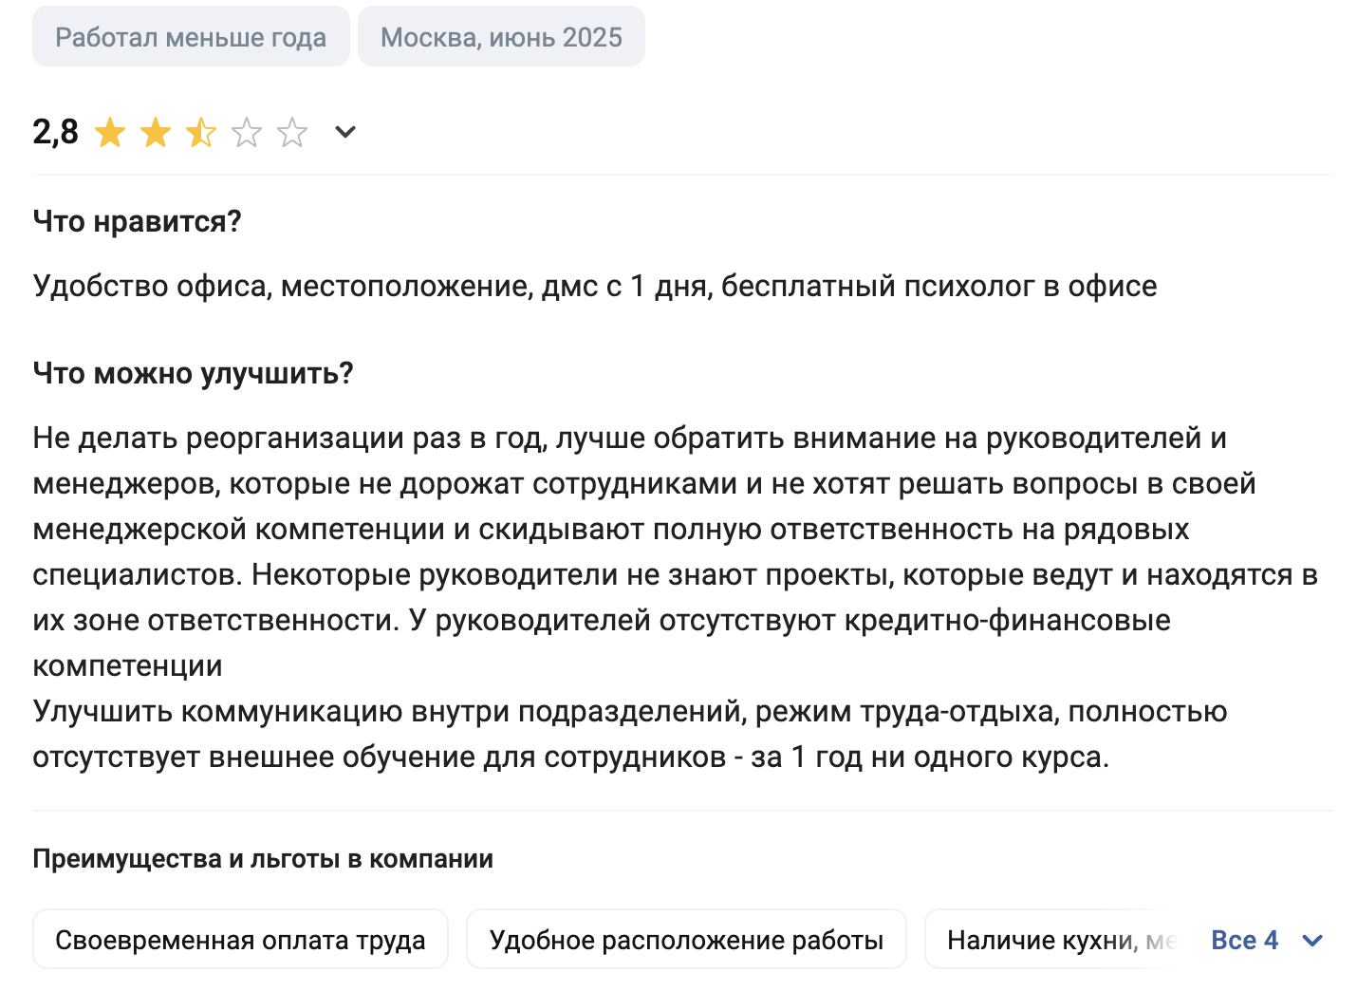
Task: Expand rating details chevron beside the stars
Action: tap(345, 132)
